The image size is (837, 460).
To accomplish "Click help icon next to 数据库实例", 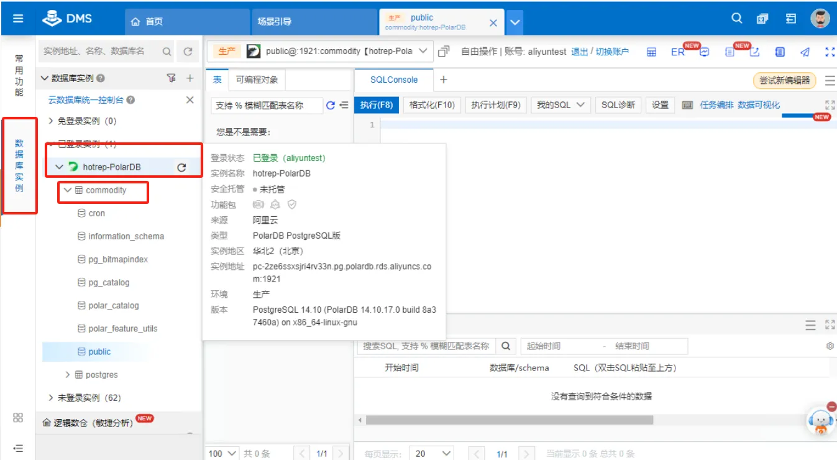I will coord(101,78).
